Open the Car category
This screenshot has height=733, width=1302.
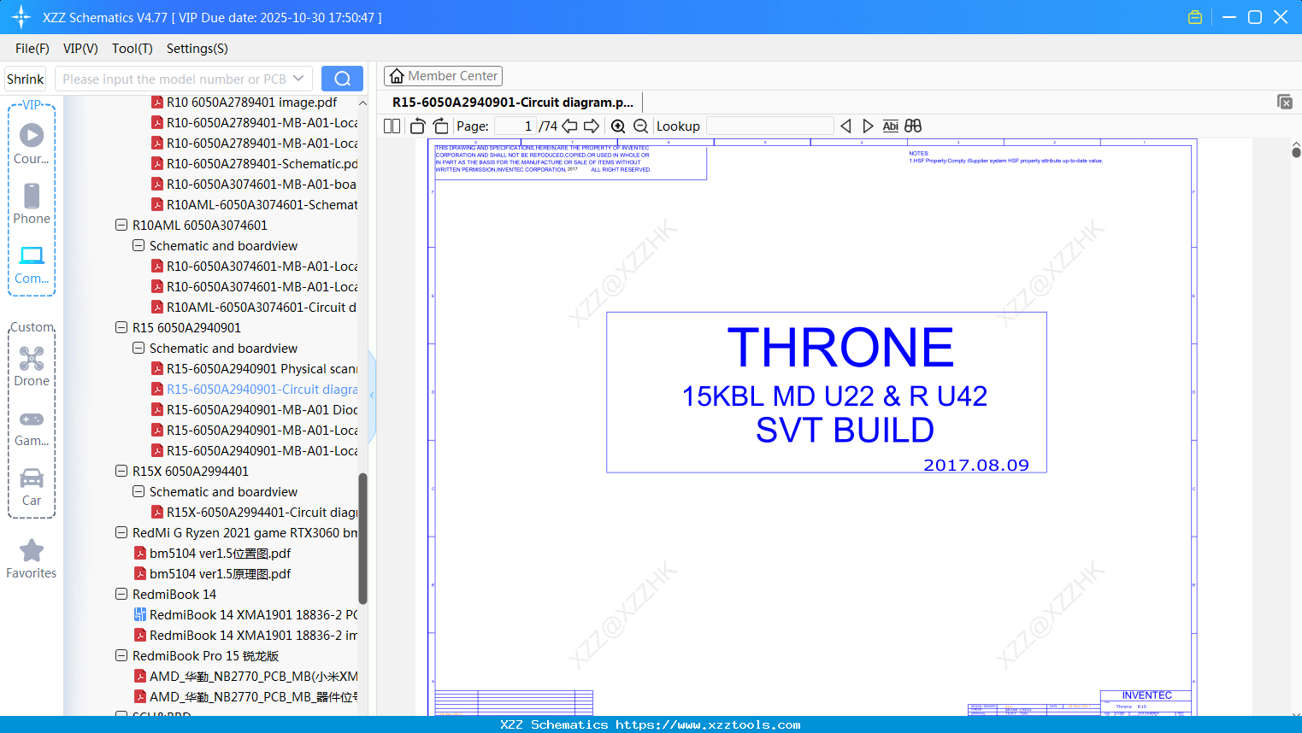click(x=32, y=487)
